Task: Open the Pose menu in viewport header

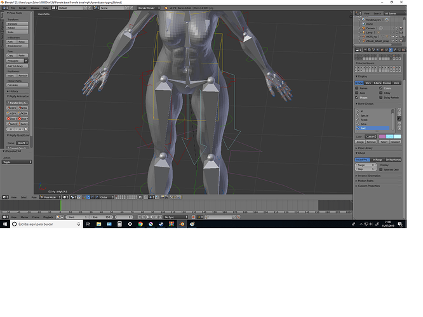Action: coord(34,197)
